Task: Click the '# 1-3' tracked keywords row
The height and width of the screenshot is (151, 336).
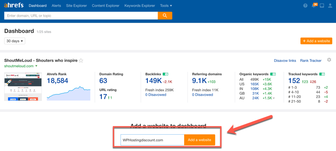Action: pos(308,87)
